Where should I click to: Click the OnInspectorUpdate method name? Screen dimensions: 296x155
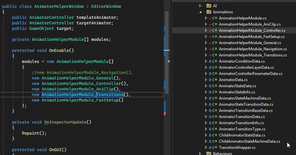coord(65,122)
